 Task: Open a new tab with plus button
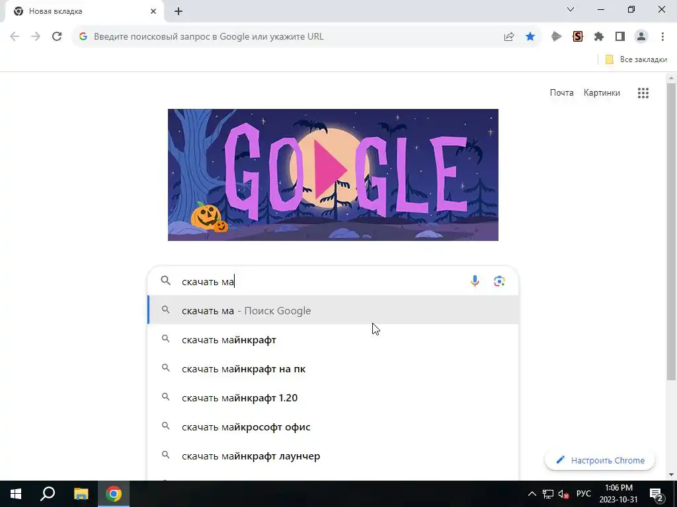(179, 12)
